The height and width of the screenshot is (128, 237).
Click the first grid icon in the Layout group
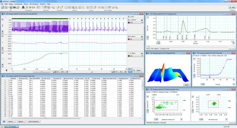[x=88, y=7]
